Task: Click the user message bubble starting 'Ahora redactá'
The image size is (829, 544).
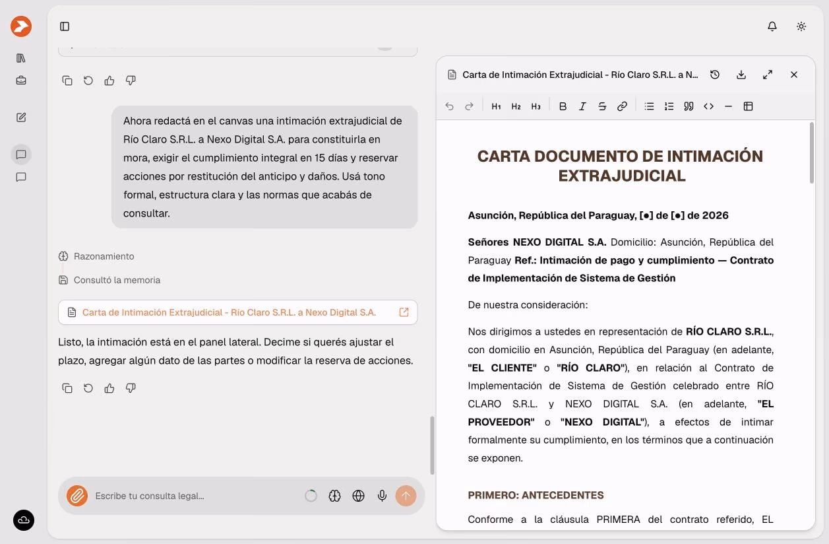Action: pos(264,167)
